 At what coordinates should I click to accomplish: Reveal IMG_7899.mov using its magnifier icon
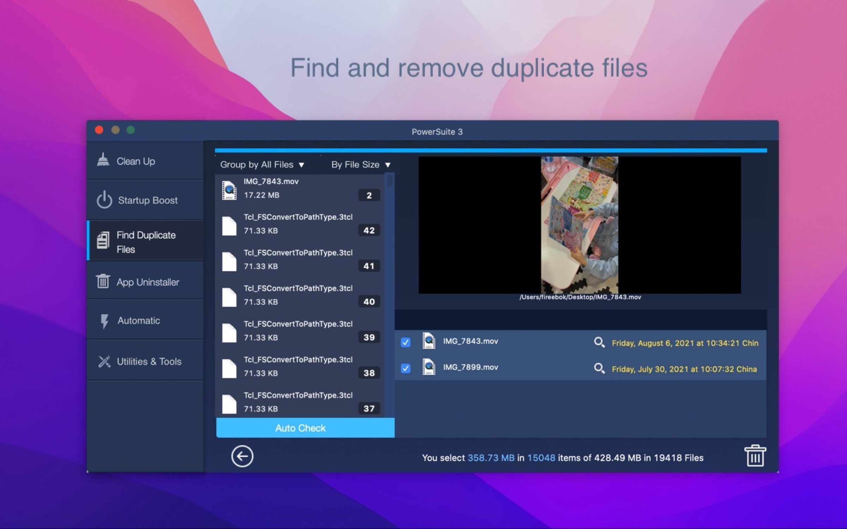click(599, 368)
